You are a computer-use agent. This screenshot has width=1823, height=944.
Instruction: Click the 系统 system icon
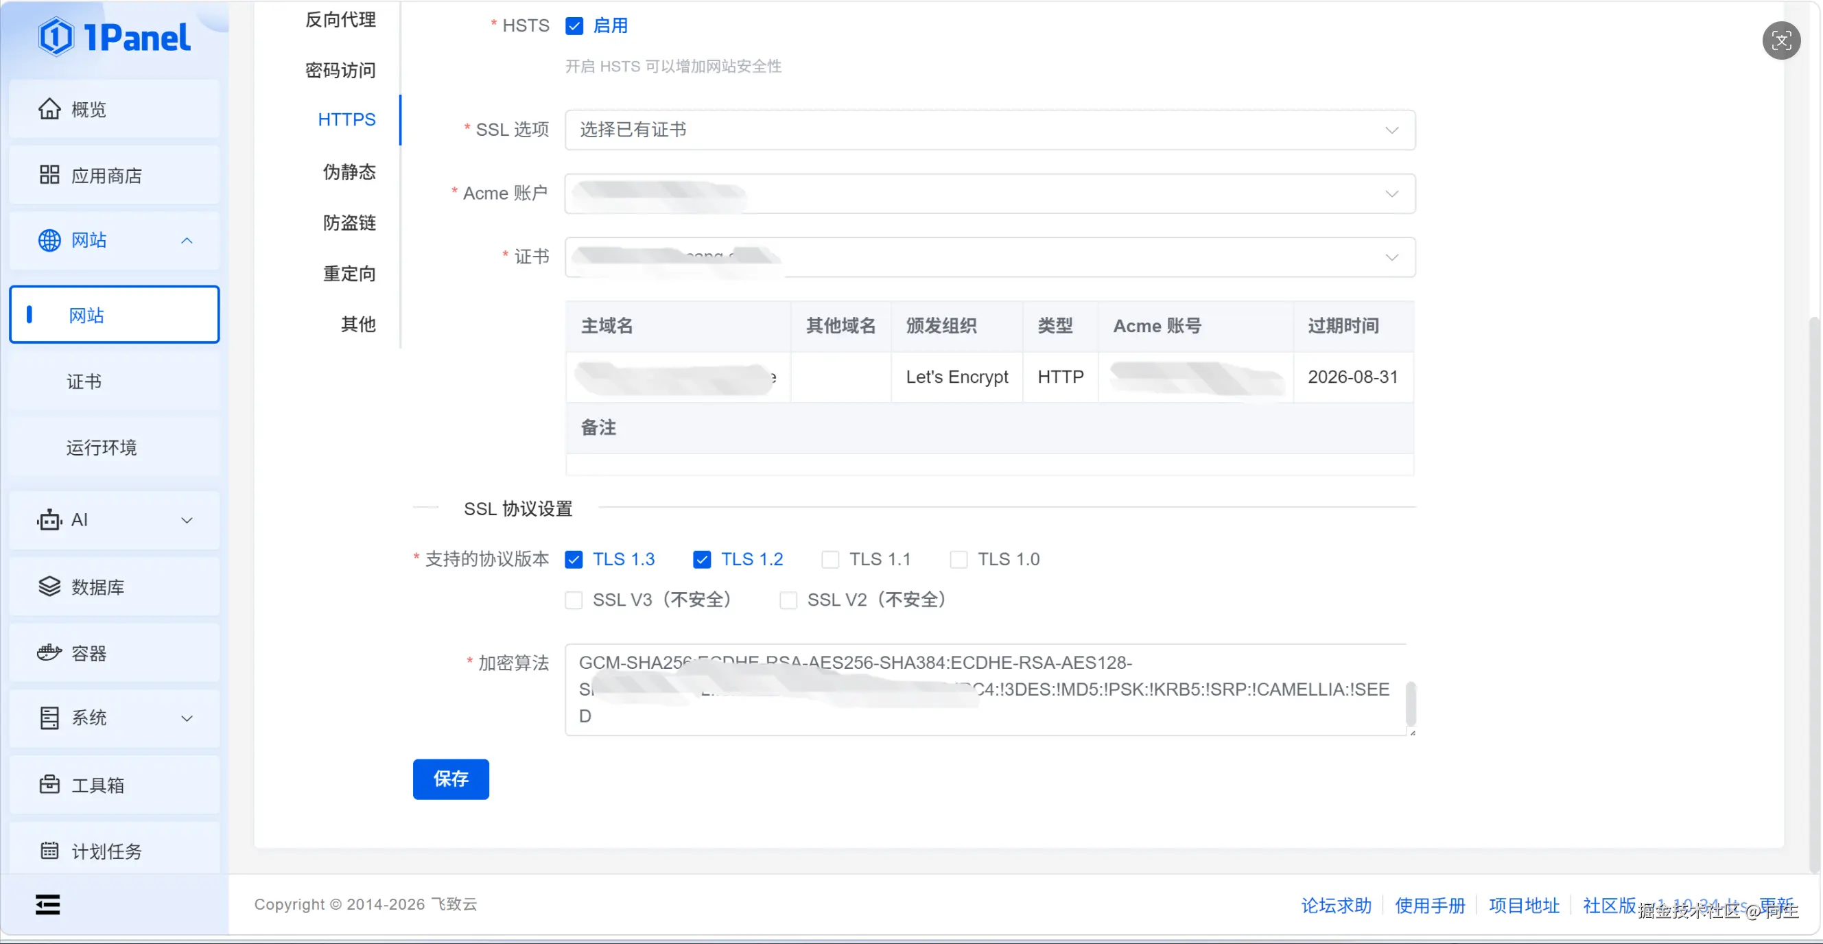pyautogui.click(x=49, y=718)
